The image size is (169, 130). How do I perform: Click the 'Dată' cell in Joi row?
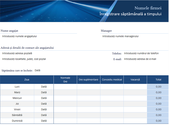click(44, 104)
